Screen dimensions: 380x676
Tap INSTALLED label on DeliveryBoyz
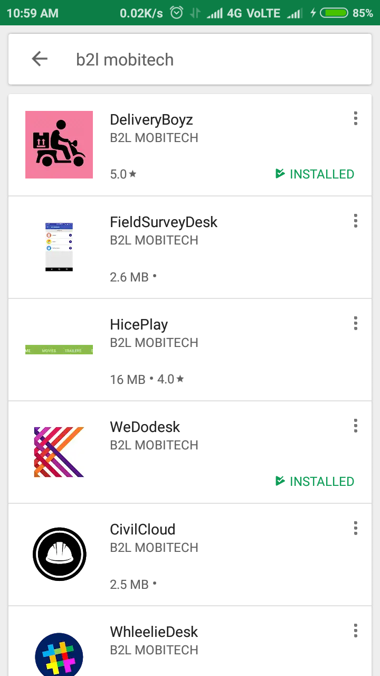(x=315, y=174)
